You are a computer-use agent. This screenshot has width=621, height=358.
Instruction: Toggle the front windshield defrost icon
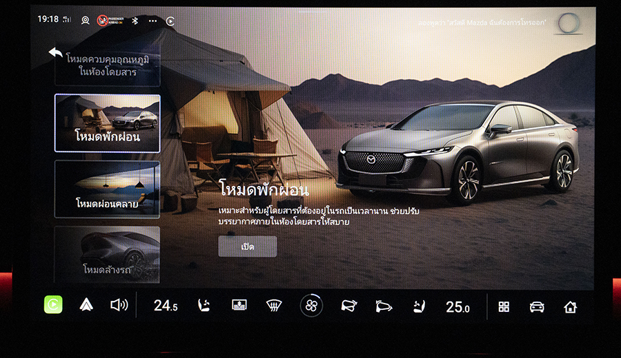click(x=274, y=306)
